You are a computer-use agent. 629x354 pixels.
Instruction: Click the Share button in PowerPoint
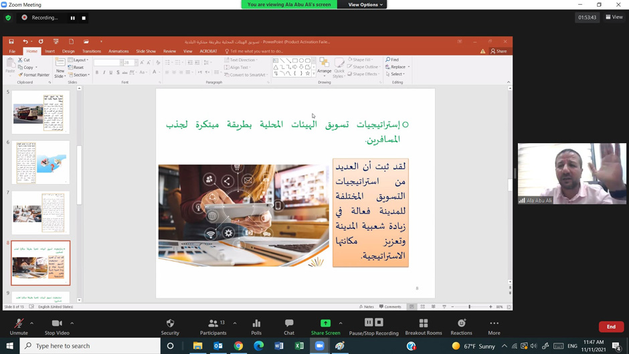pyautogui.click(x=499, y=51)
